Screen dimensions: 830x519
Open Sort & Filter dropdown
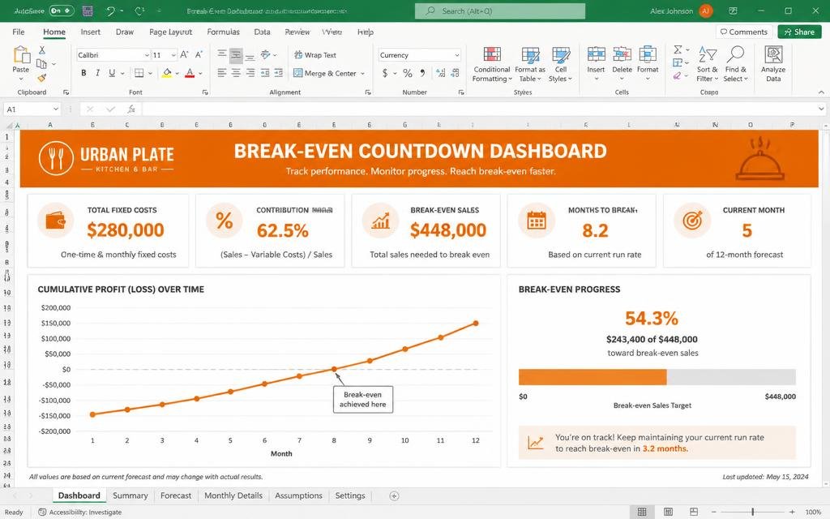click(x=707, y=64)
